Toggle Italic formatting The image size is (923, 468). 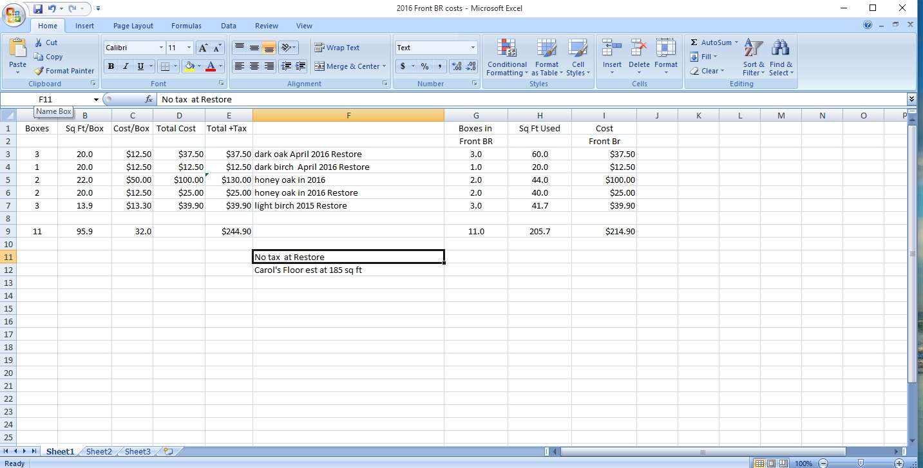point(125,66)
